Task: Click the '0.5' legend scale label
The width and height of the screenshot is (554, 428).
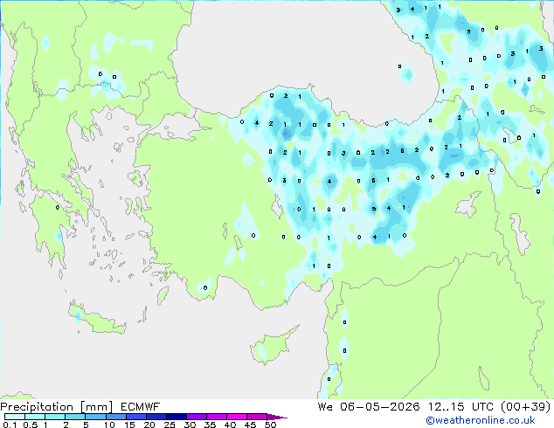Action: [30, 425]
